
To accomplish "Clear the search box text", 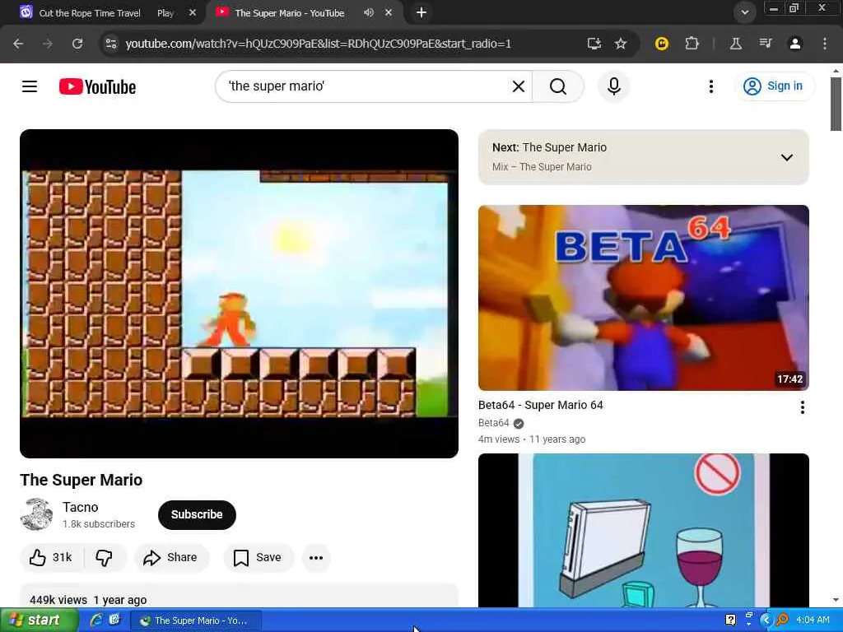I will (519, 86).
